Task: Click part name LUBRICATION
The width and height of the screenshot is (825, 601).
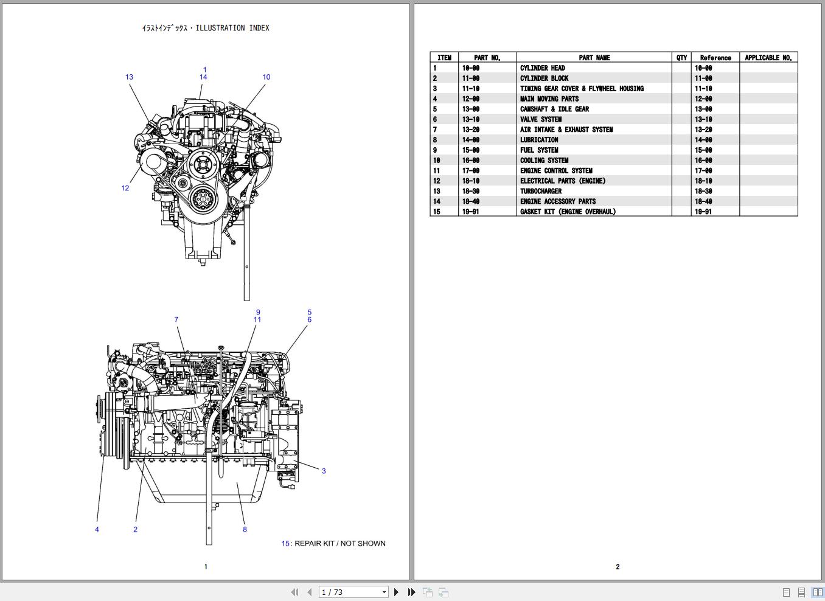Action: coord(539,140)
